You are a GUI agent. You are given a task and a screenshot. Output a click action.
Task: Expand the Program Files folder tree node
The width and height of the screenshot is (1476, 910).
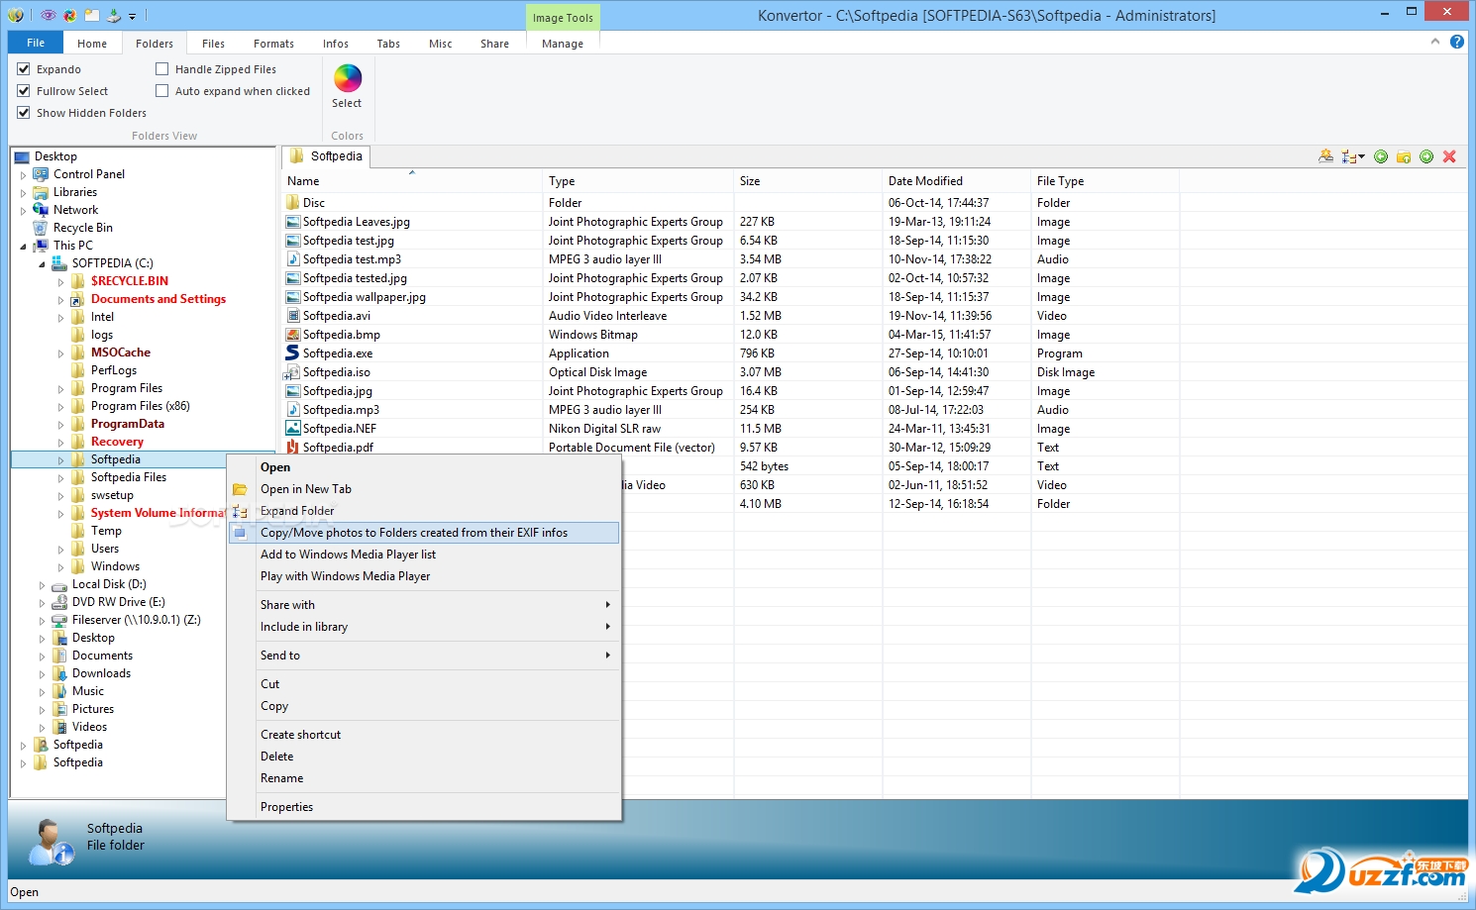[60, 389]
